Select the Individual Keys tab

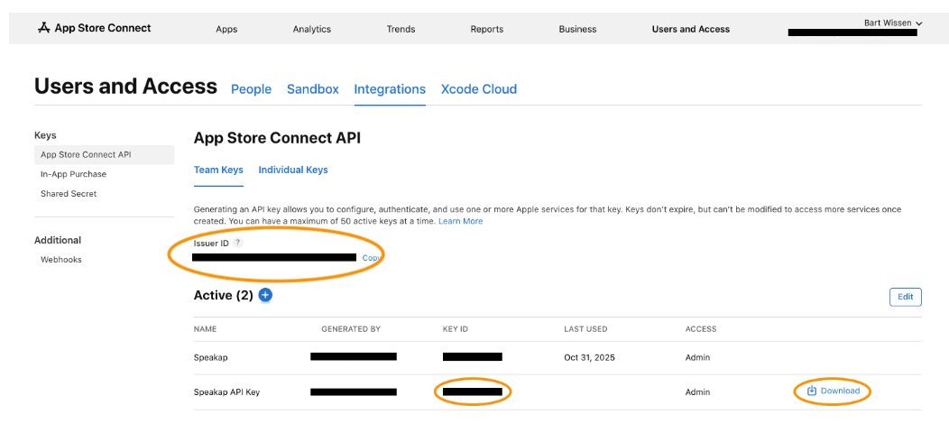click(293, 170)
